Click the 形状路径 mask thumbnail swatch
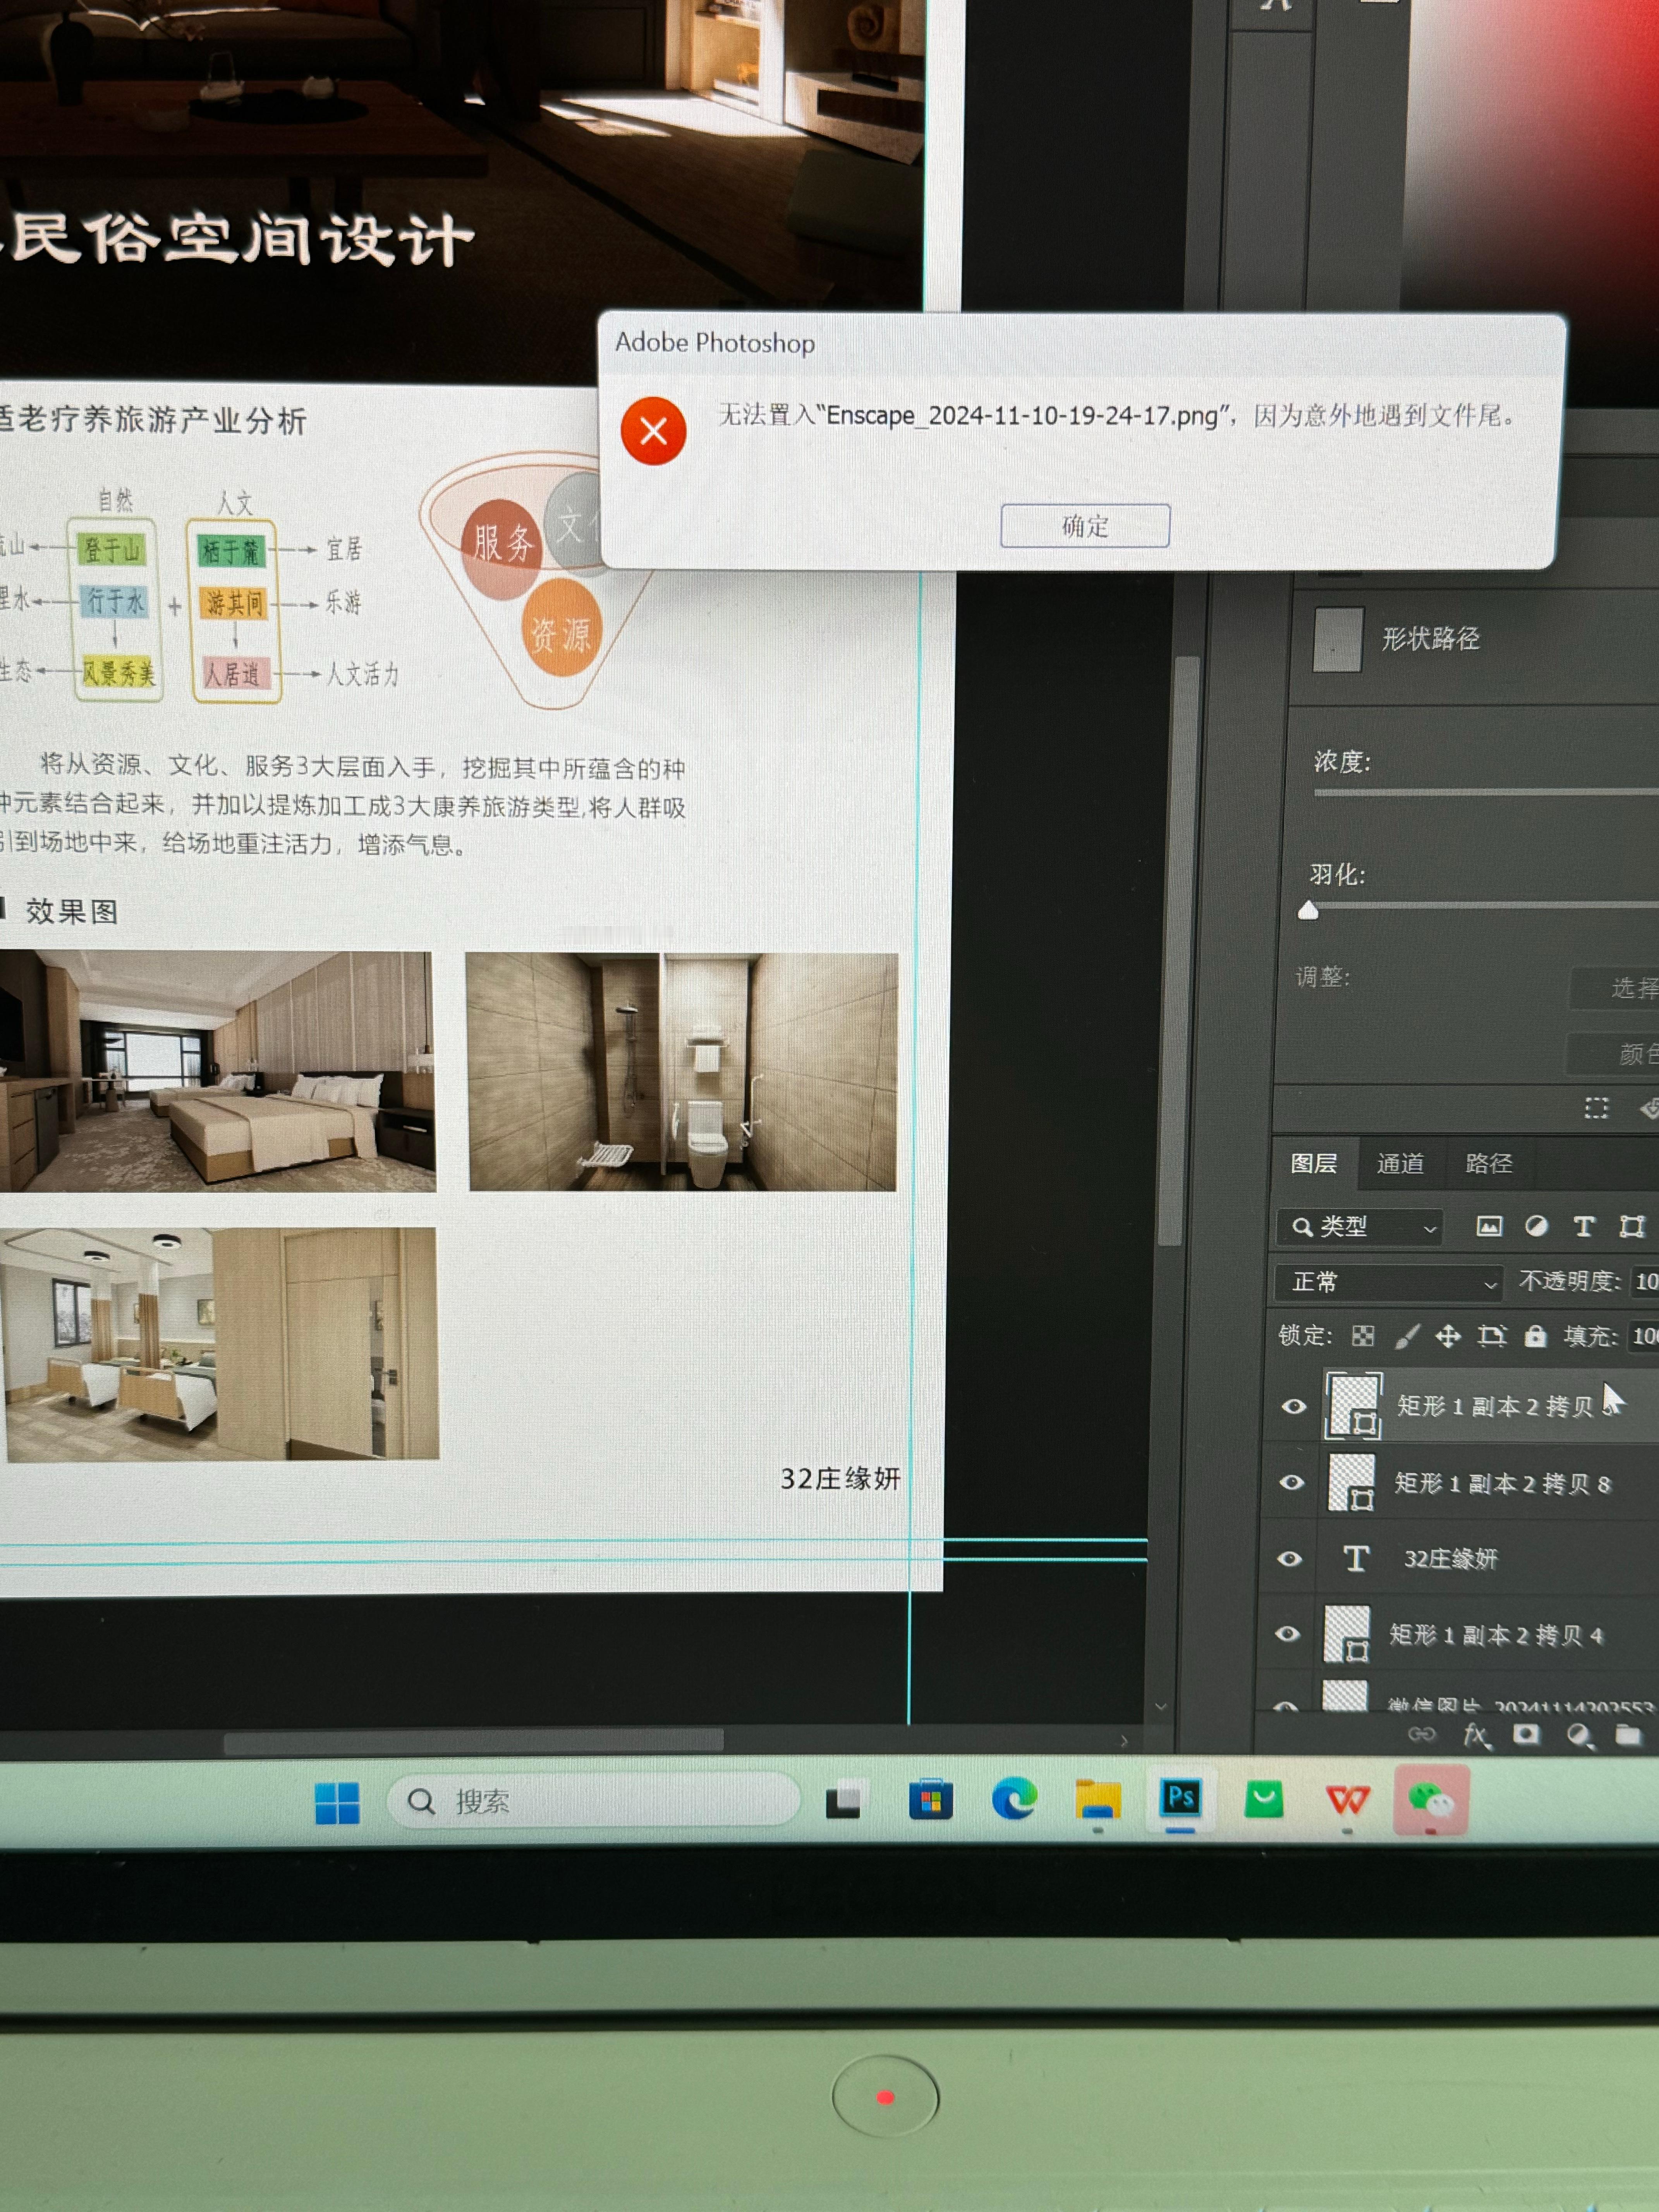 click(1338, 640)
